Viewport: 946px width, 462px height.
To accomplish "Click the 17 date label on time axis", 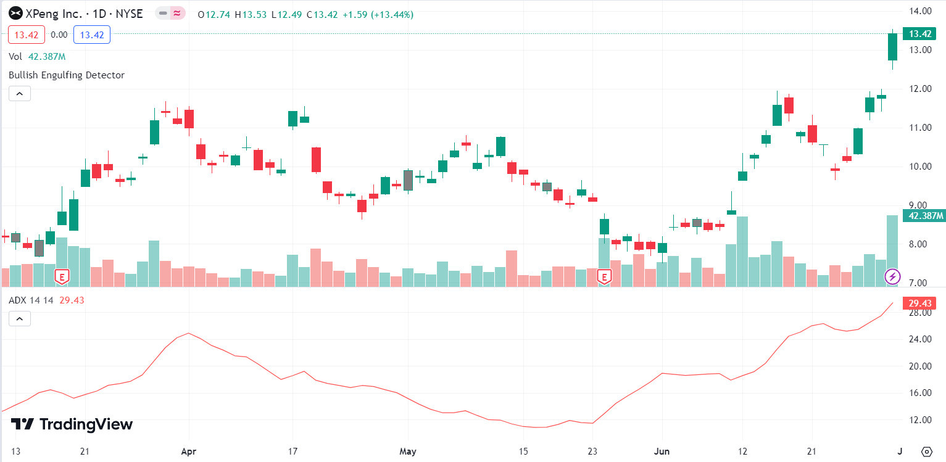I will (x=293, y=452).
